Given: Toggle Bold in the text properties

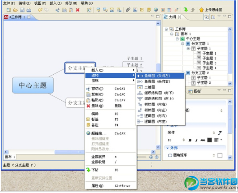Looking at the screenshot, I should [x=190, y=140].
